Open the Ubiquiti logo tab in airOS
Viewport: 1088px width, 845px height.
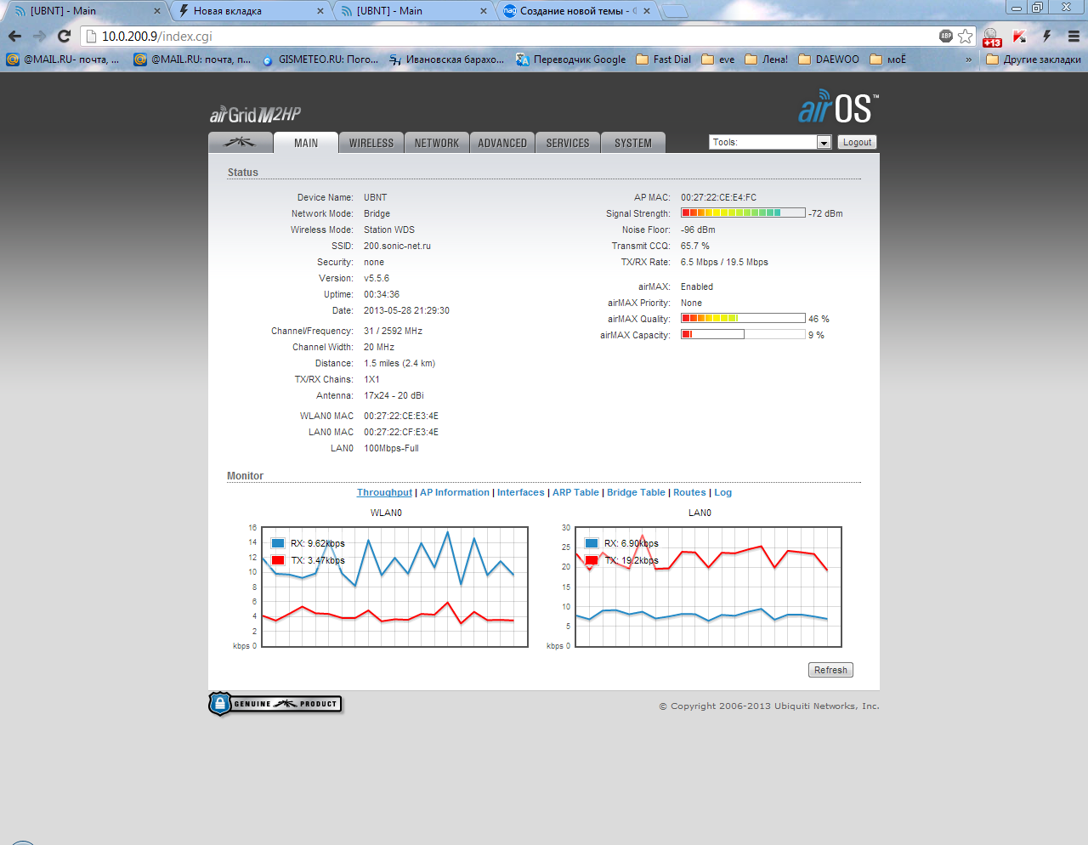pyautogui.click(x=241, y=143)
